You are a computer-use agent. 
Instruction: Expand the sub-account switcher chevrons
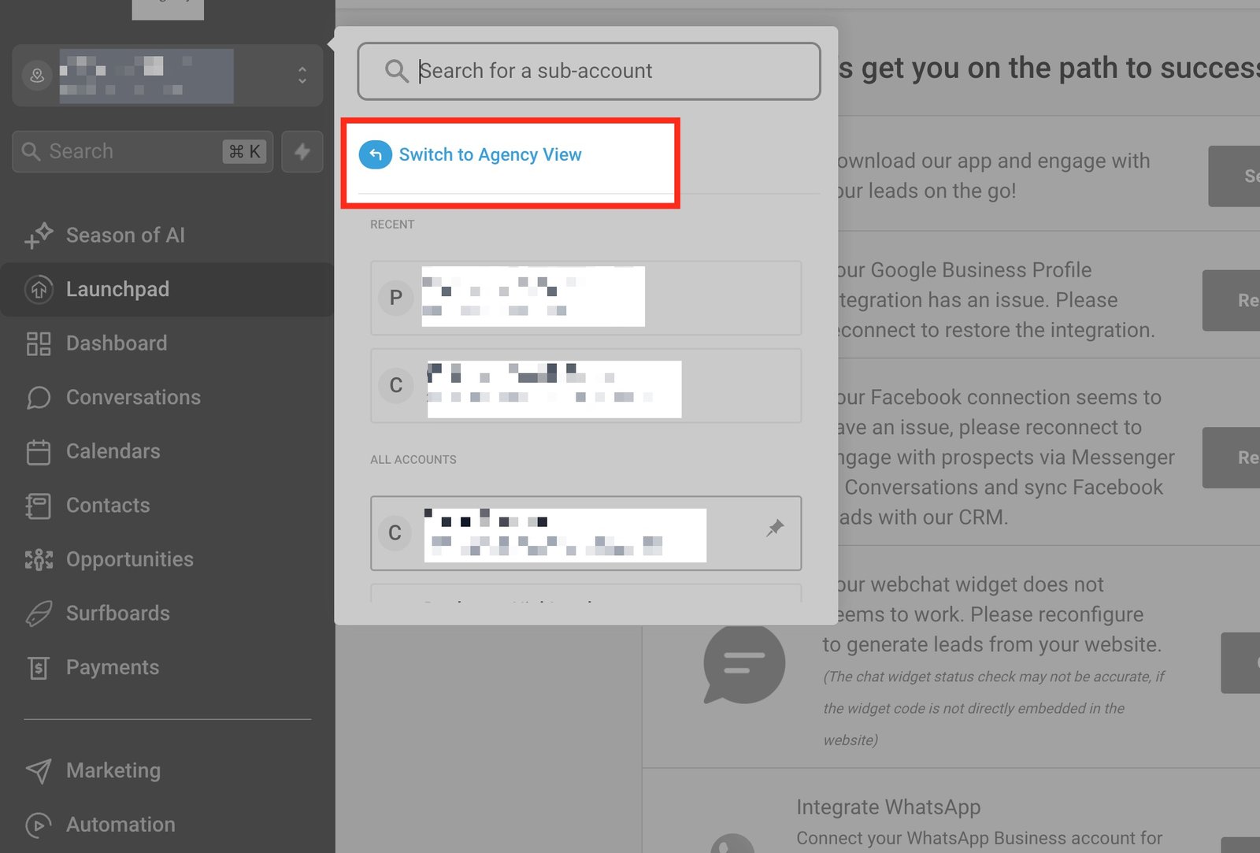click(302, 76)
